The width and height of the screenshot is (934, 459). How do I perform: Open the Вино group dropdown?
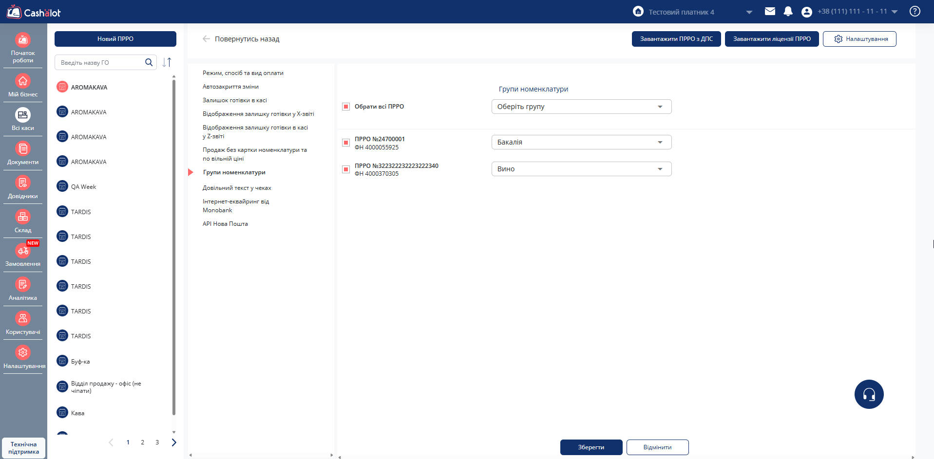coord(581,169)
